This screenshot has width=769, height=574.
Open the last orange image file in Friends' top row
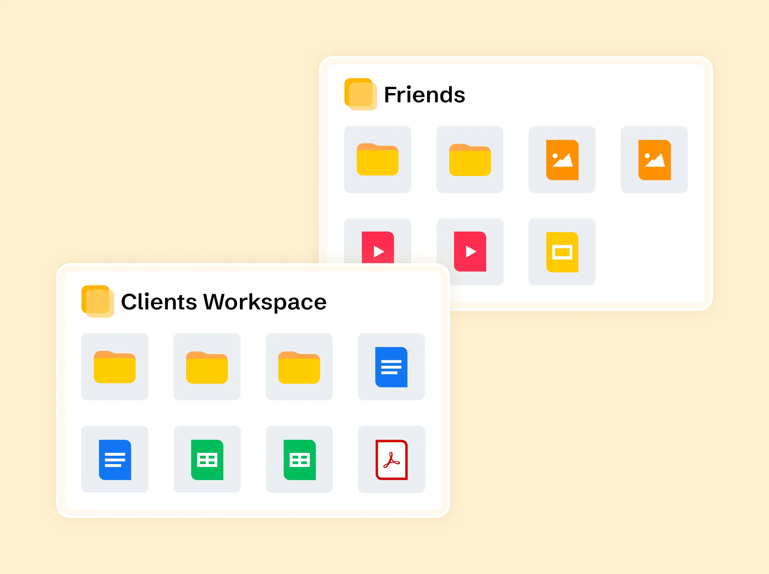click(x=654, y=159)
